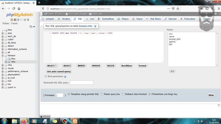Viewport: 221px width, 124px height.
Task: Uncheck Tampilkan ulang perintah SQL checkbox
Action: [x=69, y=94]
